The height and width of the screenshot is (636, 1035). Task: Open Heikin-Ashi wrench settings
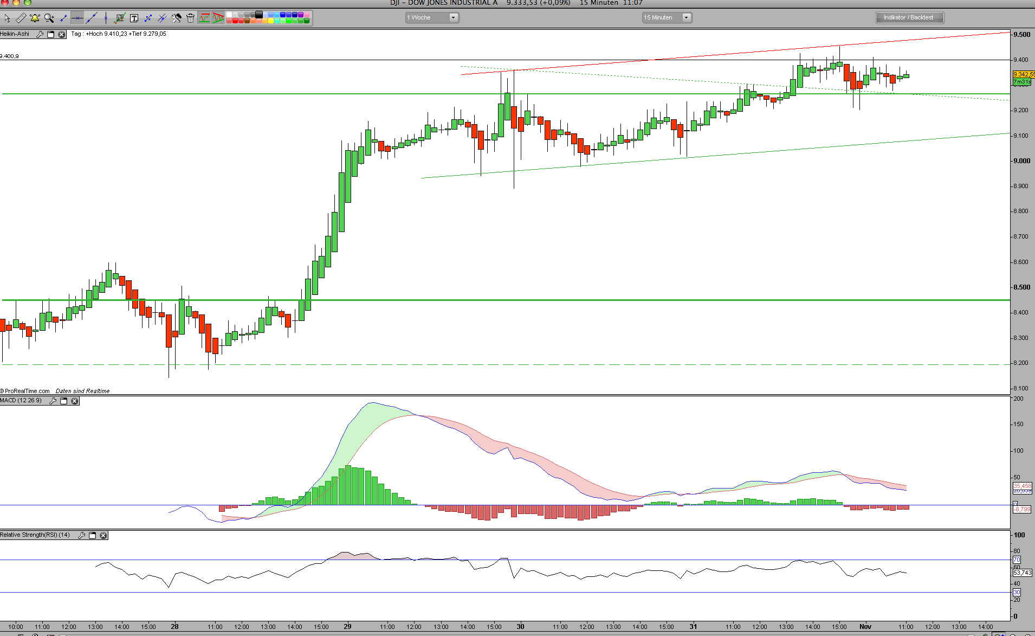pyautogui.click(x=40, y=34)
